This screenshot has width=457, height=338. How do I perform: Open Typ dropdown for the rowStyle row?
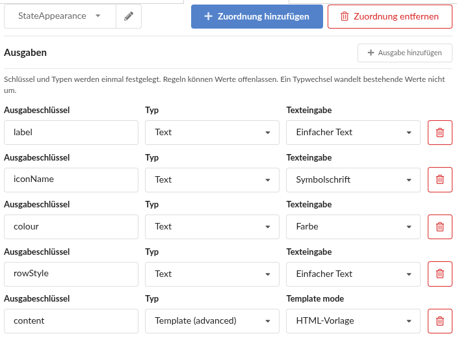[212, 274]
